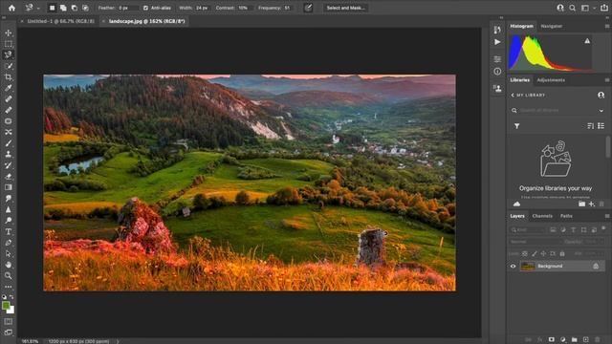Add content with Libraries plus icon
The image size is (612, 344).
pos(592,204)
